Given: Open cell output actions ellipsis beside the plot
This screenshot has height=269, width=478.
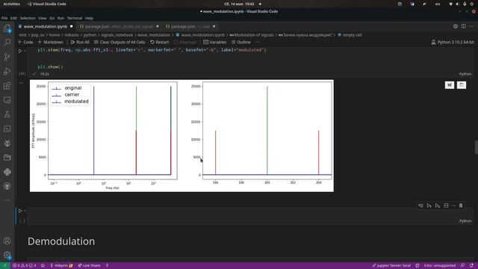Looking at the screenshot, I should pyautogui.click(x=21, y=83).
